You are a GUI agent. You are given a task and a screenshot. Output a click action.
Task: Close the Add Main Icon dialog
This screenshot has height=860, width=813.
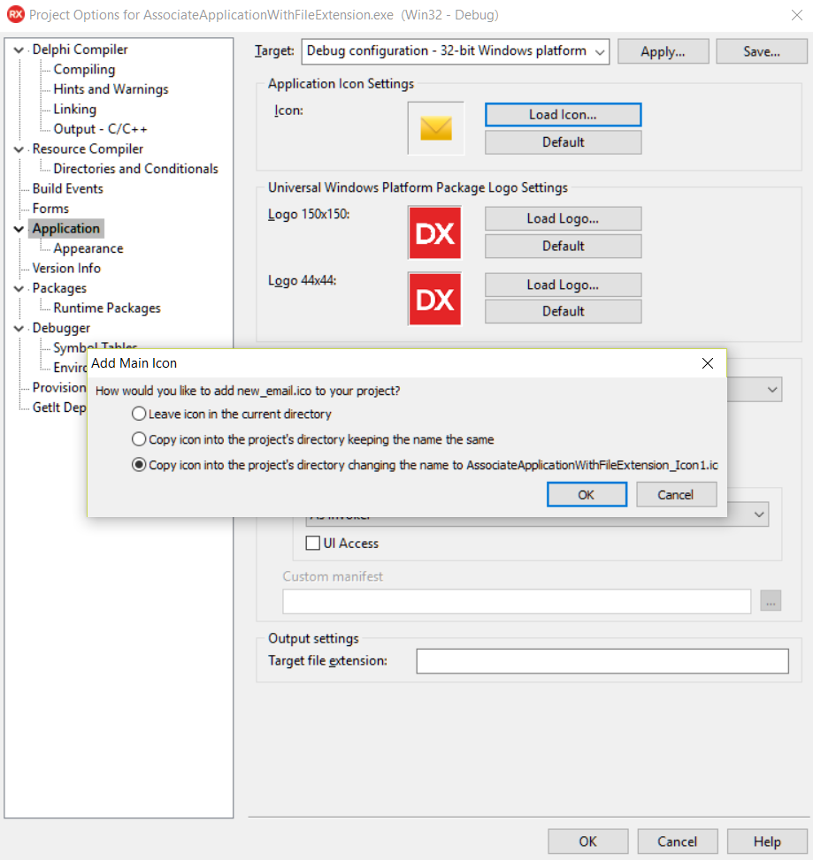coord(708,363)
